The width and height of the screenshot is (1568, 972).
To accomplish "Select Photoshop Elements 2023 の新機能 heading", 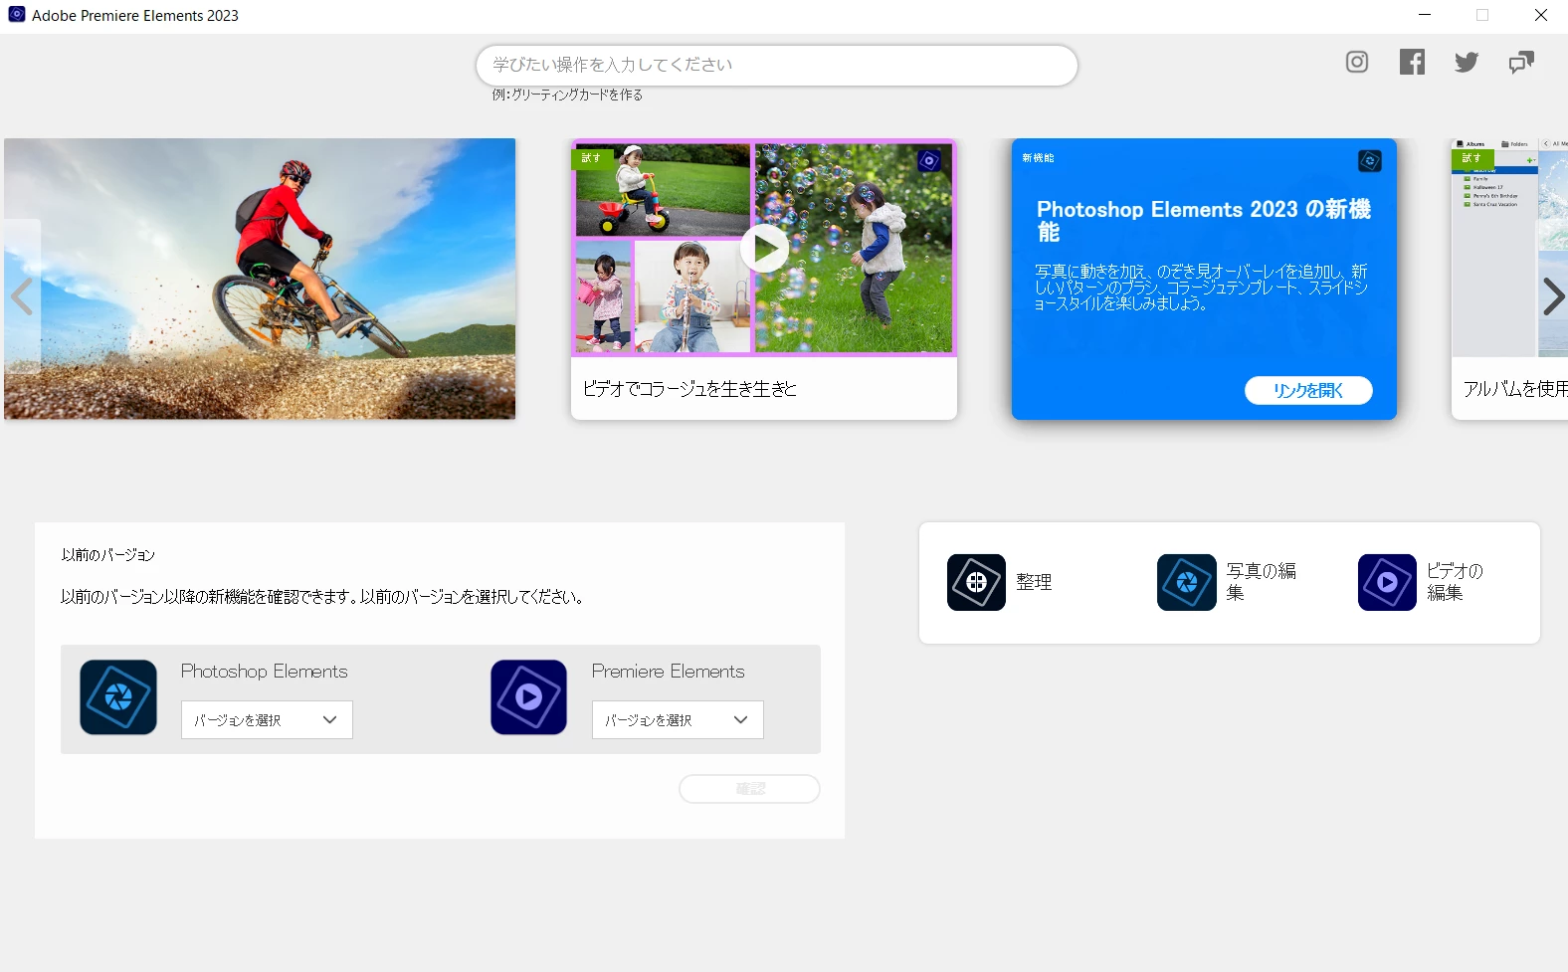I will click(1204, 220).
